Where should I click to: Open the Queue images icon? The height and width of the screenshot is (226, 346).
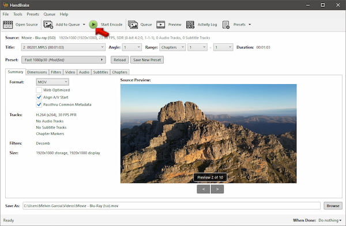[x=133, y=24]
